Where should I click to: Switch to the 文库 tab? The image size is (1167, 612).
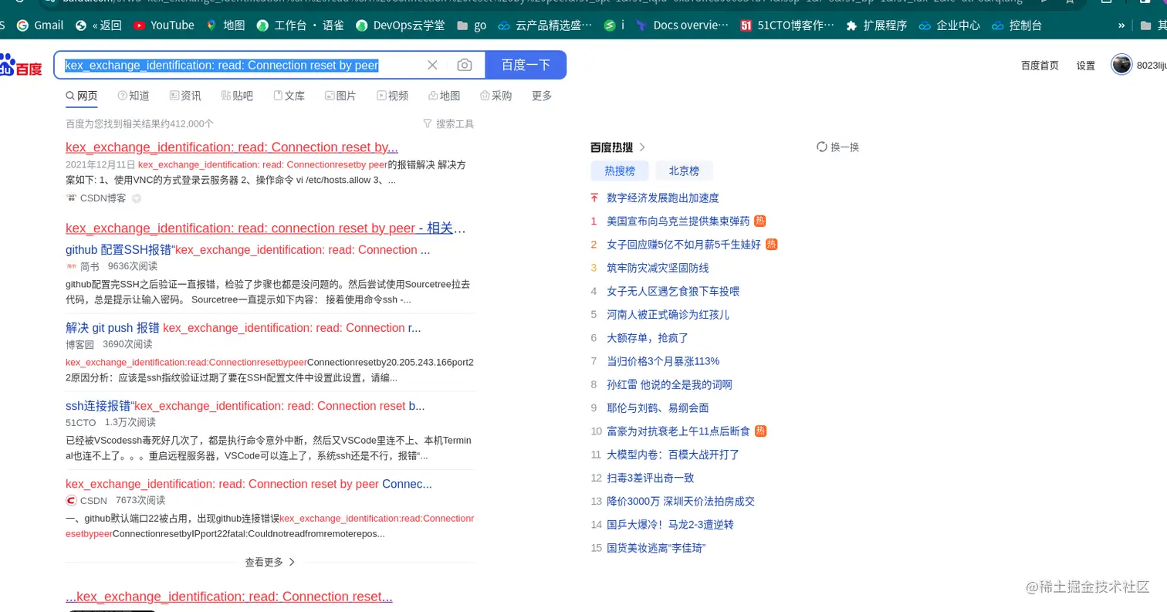point(289,96)
